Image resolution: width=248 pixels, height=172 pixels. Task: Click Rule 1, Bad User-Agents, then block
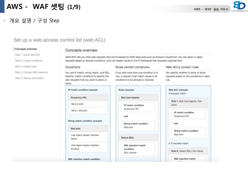pos(188,103)
